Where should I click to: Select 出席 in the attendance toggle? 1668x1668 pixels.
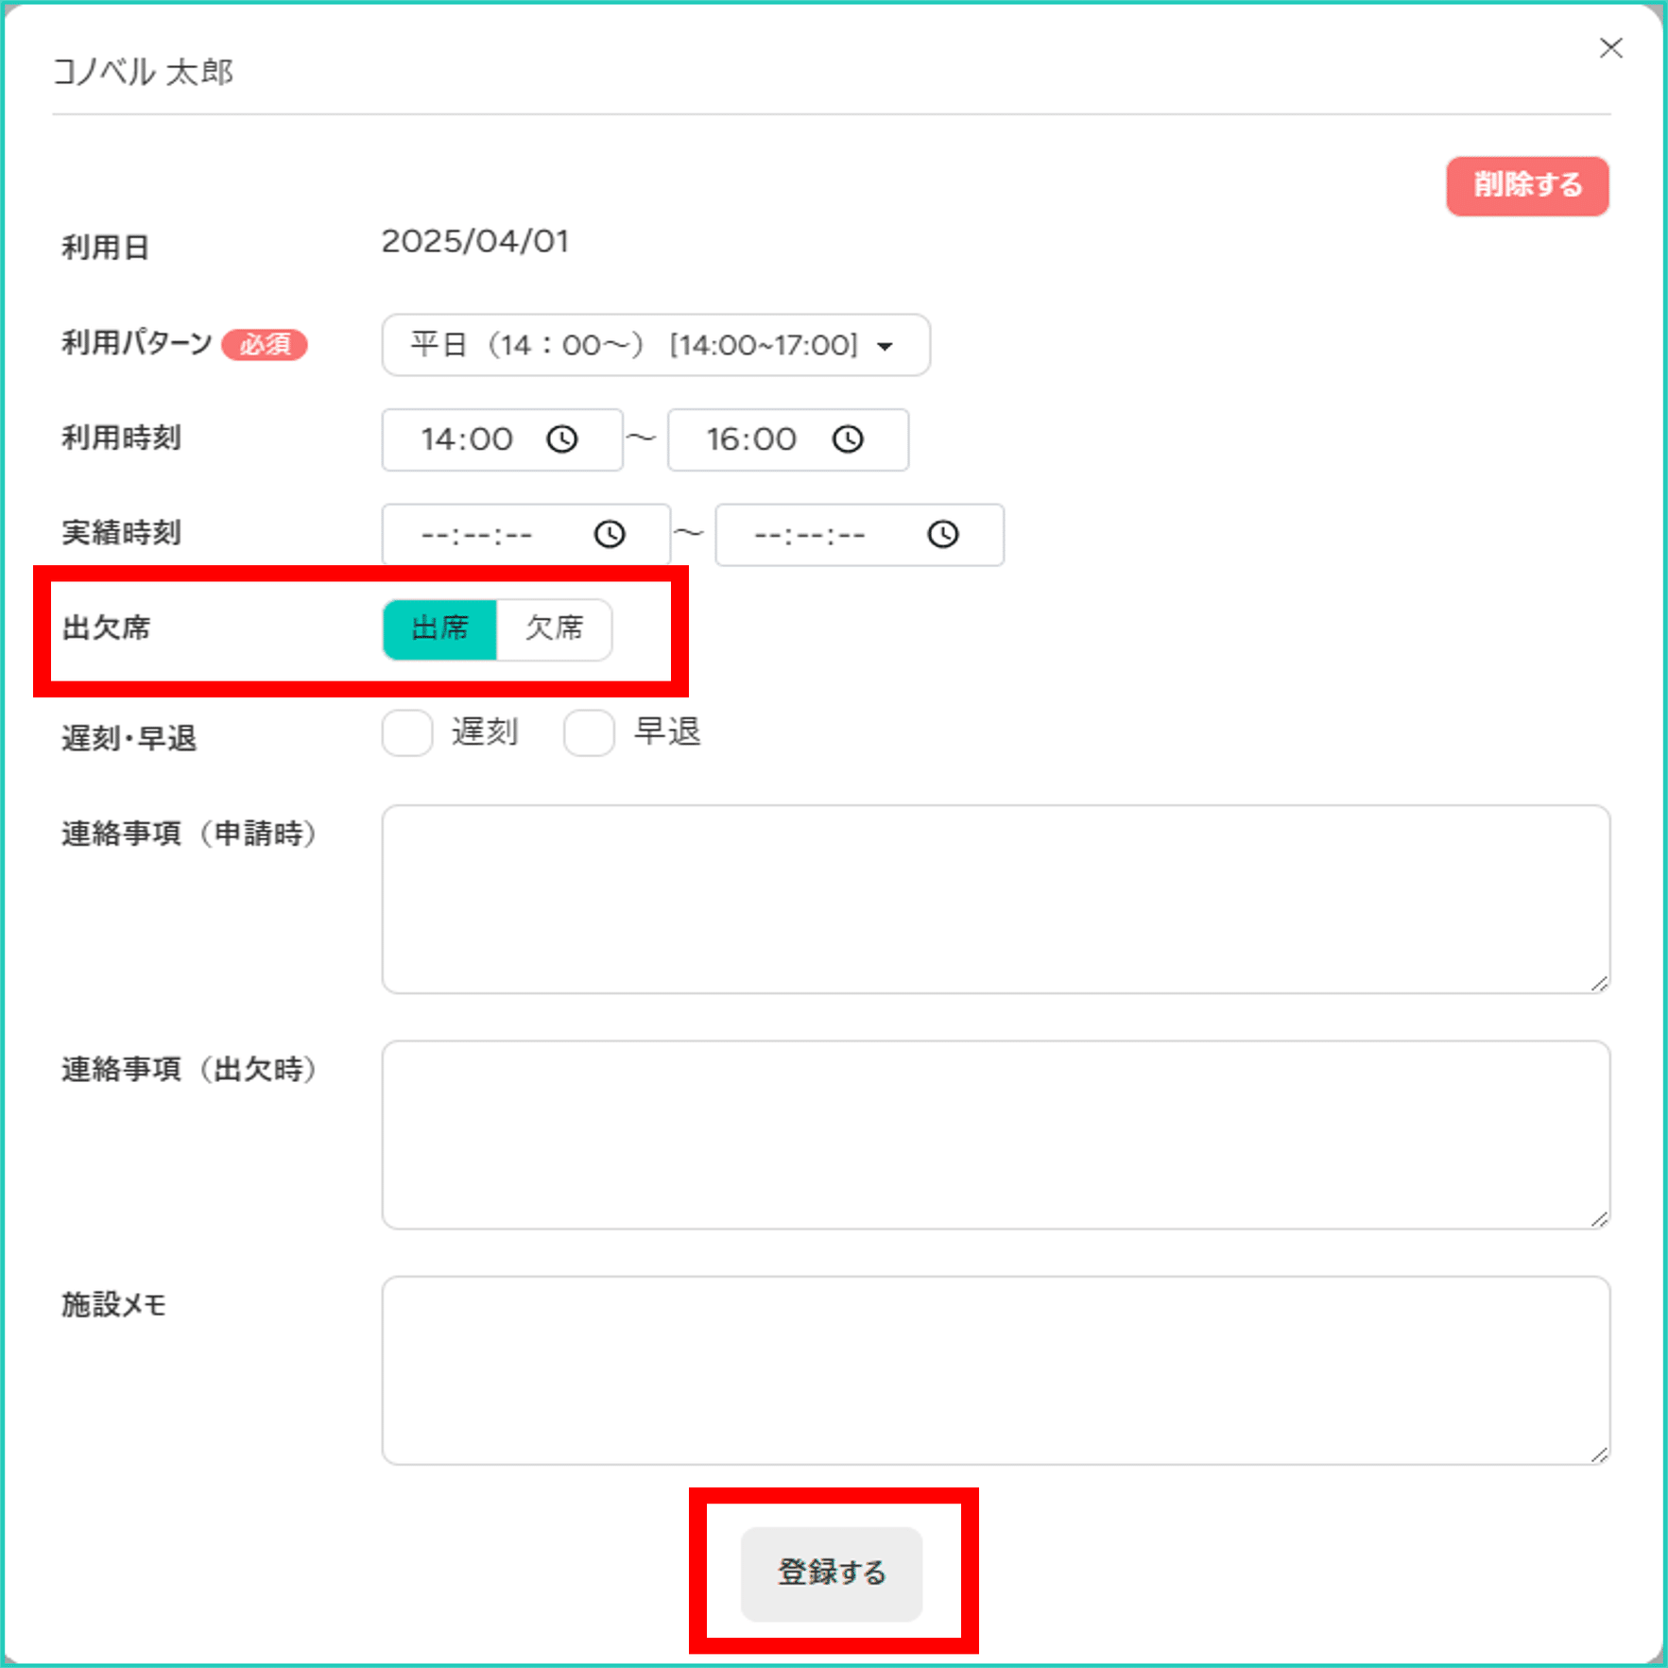click(439, 628)
